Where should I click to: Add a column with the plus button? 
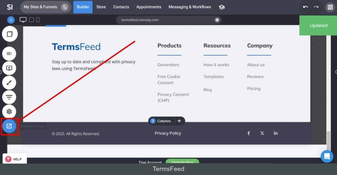click(179, 121)
